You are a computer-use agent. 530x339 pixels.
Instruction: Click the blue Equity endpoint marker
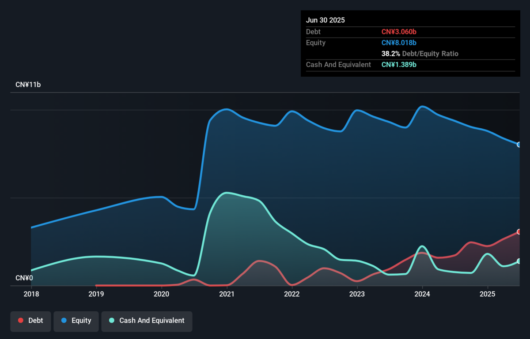click(519, 145)
